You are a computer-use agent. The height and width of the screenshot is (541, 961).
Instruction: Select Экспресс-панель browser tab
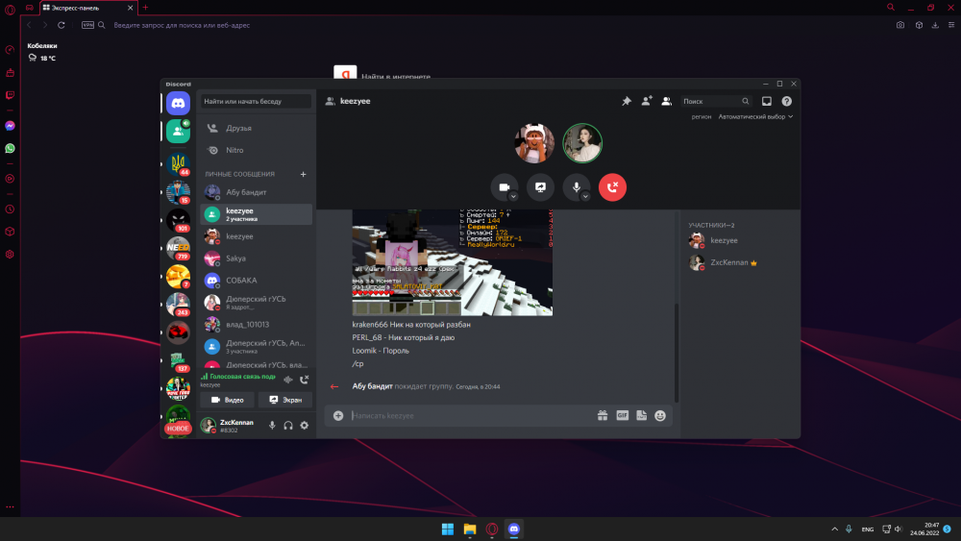(88, 8)
